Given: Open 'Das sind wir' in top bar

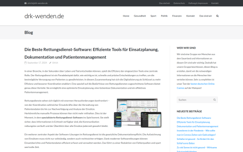Looking at the screenshot, I should click(x=164, y=3).
